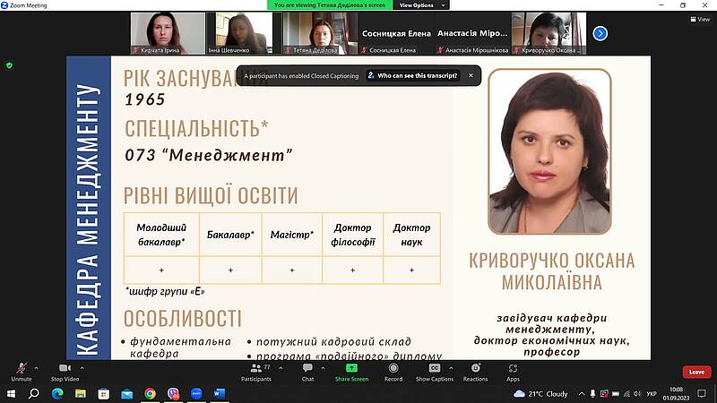Select Тетяна Деділова's video thumbnail

click(319, 33)
